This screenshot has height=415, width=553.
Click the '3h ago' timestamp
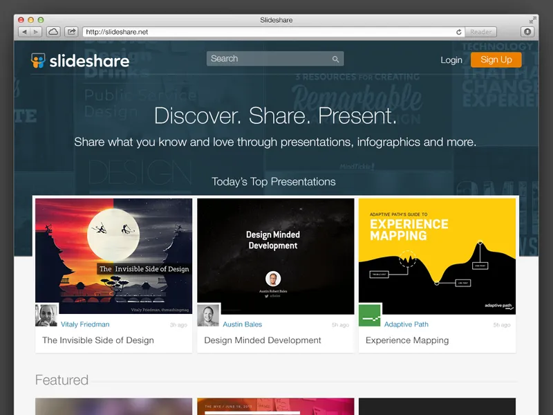pos(178,325)
